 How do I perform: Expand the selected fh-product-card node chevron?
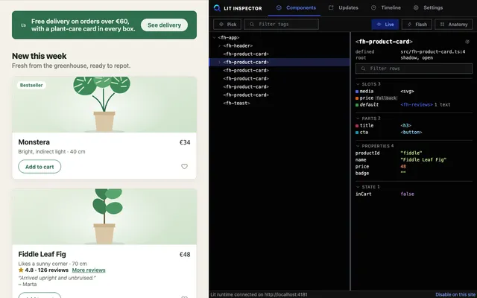pyautogui.click(x=219, y=63)
